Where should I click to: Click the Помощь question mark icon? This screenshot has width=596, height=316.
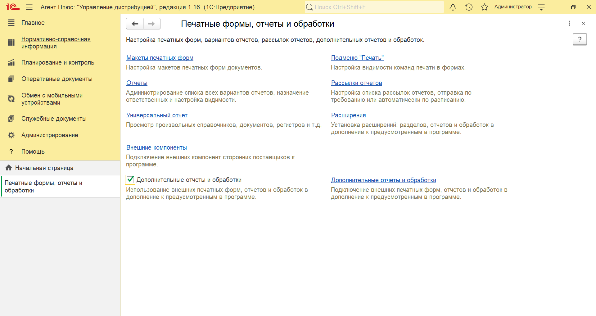(x=11, y=151)
